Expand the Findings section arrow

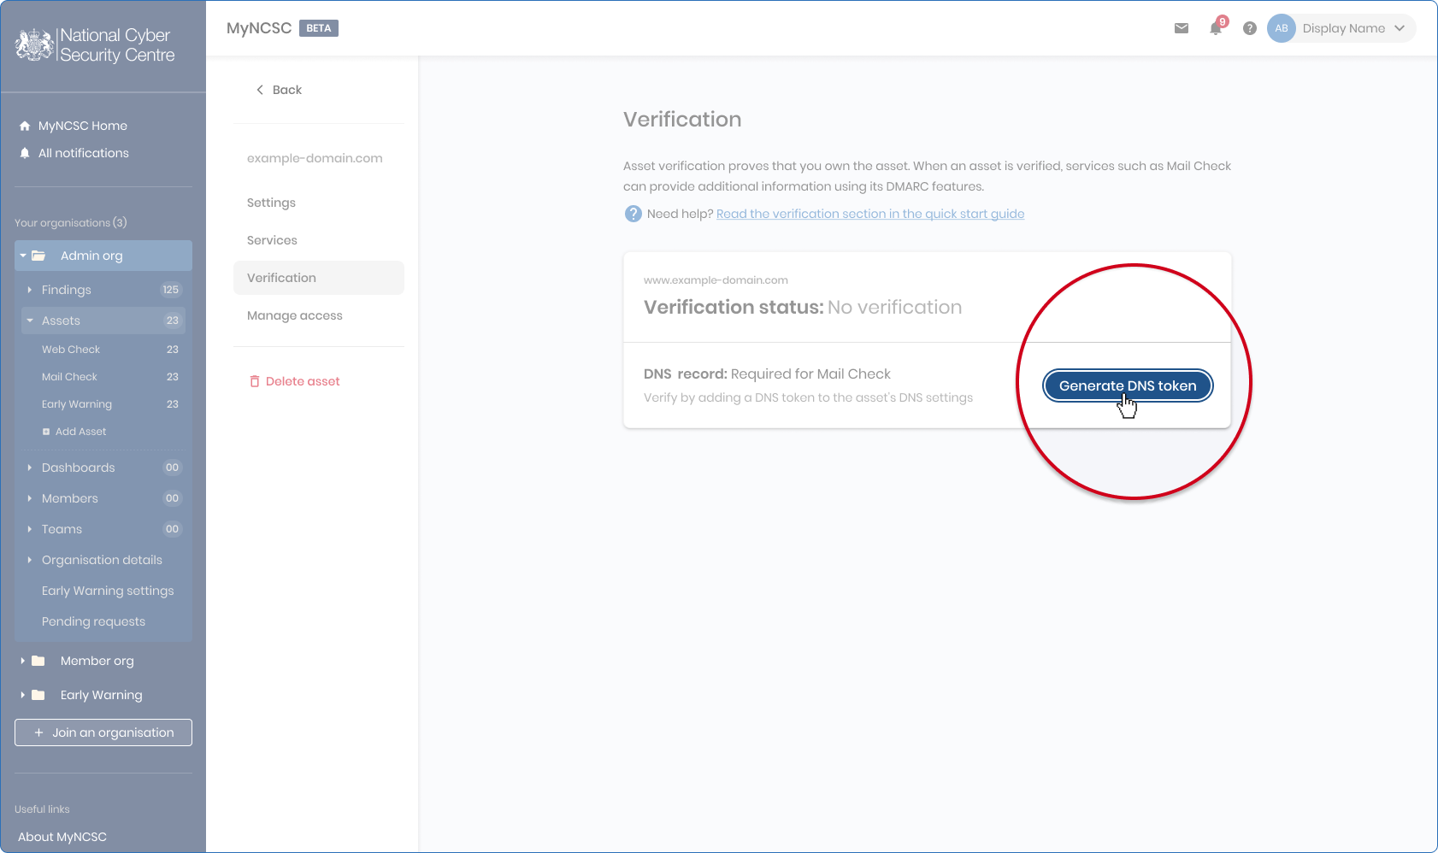click(x=30, y=290)
